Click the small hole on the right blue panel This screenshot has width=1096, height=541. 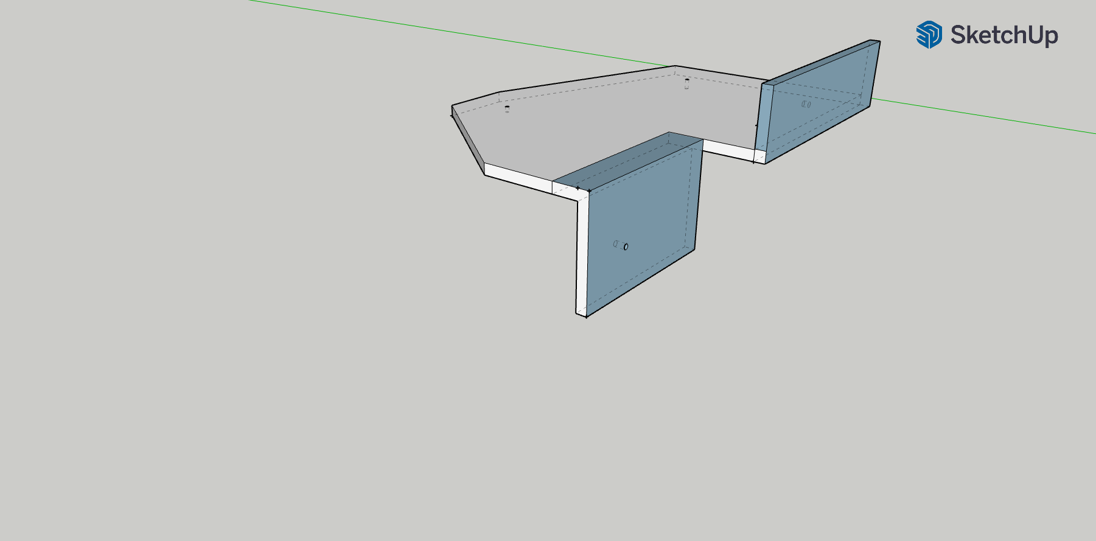(x=806, y=104)
